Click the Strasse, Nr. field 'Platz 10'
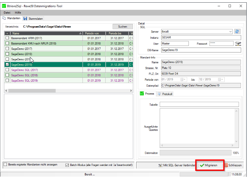Screen dimensions: 250x183 (x=201, y=68)
